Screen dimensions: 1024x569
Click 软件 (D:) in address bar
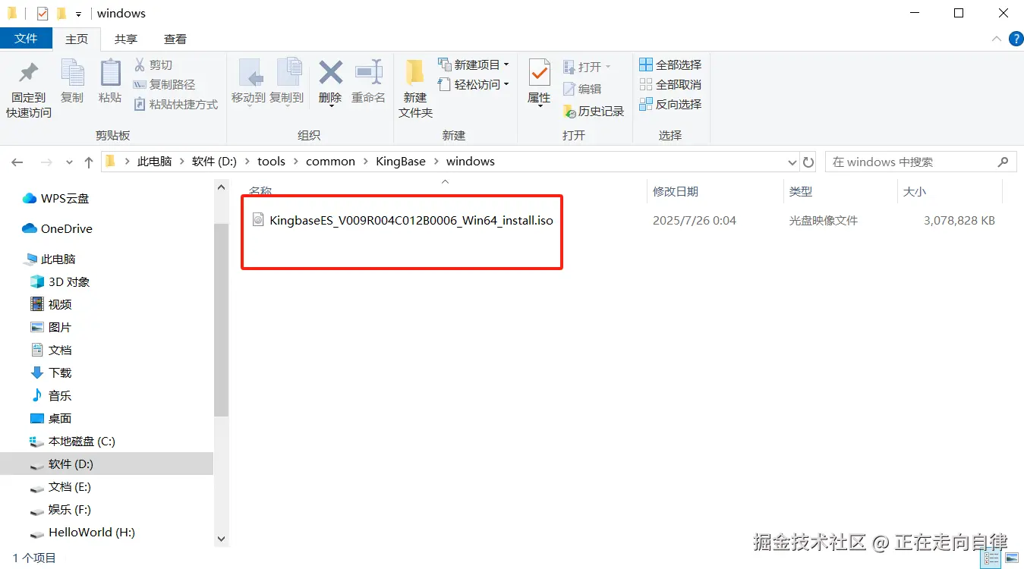pyautogui.click(x=214, y=162)
